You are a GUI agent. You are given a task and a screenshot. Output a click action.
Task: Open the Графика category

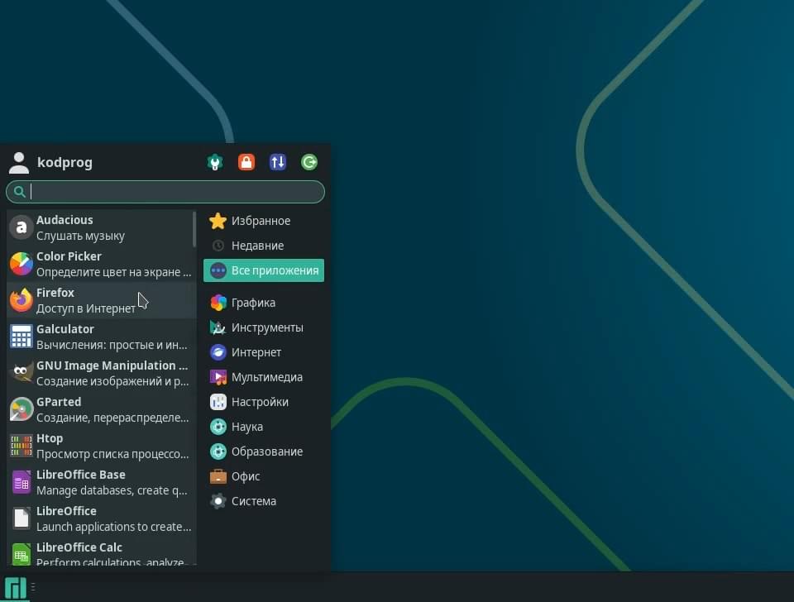[264, 303]
